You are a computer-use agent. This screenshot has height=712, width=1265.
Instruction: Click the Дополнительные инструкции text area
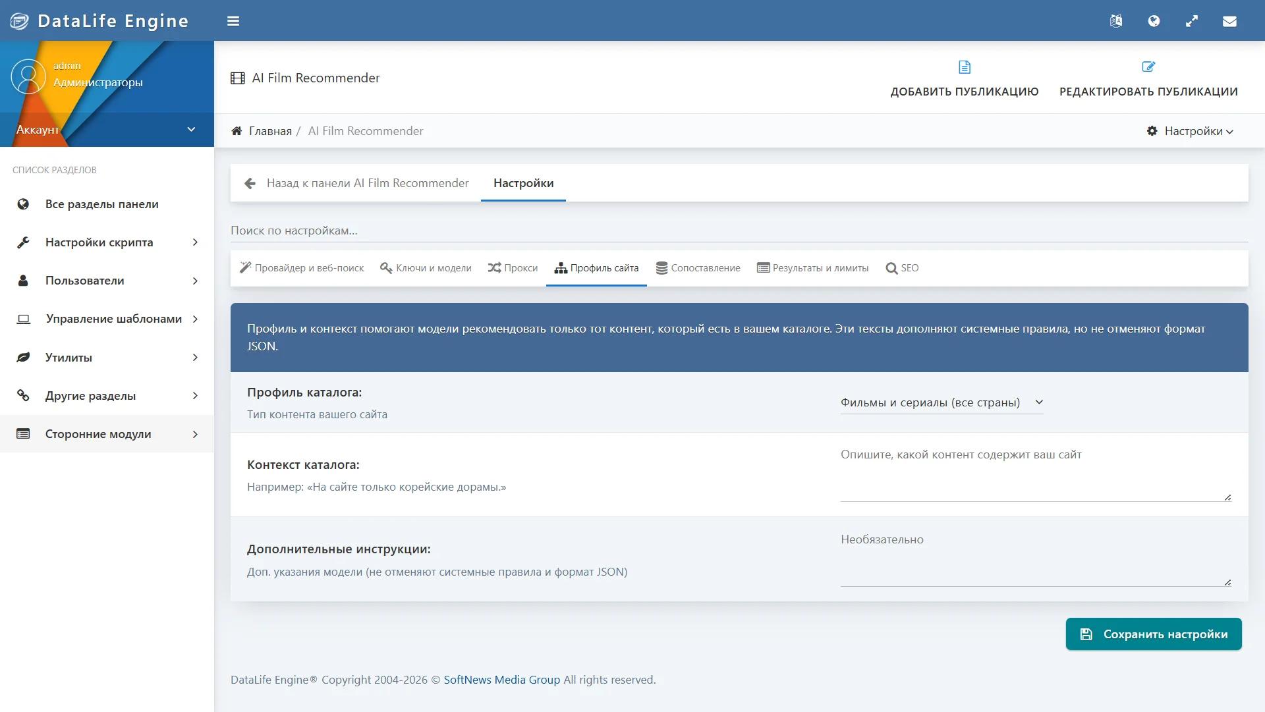(x=1036, y=559)
